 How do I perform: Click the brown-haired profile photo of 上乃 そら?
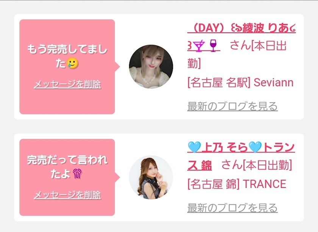151,177
